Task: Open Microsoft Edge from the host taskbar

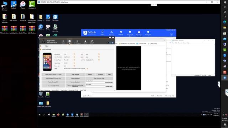Action: pyautogui.click(x=225, y=22)
